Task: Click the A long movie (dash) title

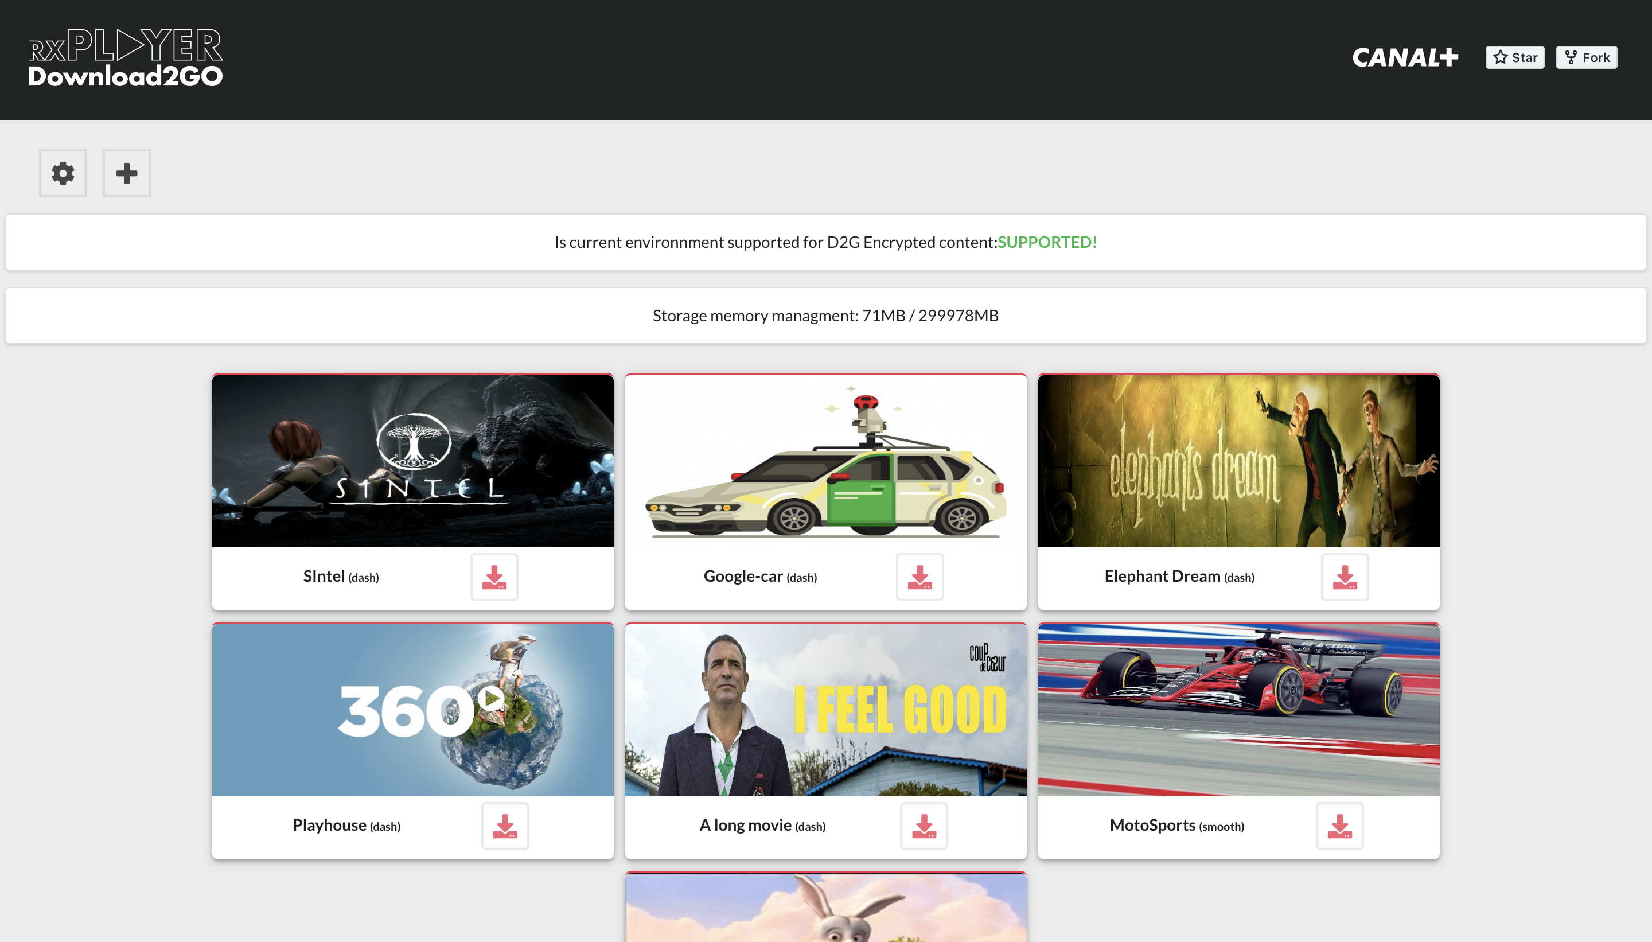Action: 762,826
